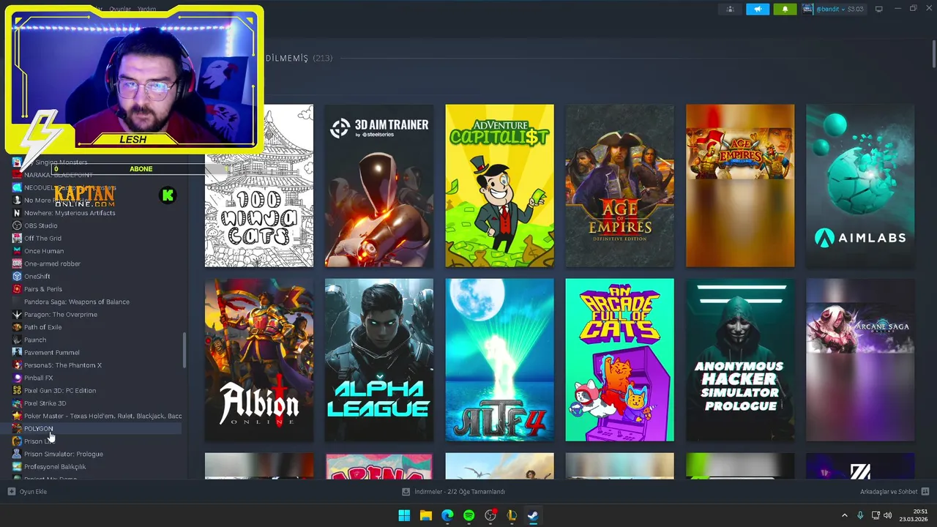Select Pairs & Perils in the list
The image size is (937, 527).
click(x=43, y=289)
